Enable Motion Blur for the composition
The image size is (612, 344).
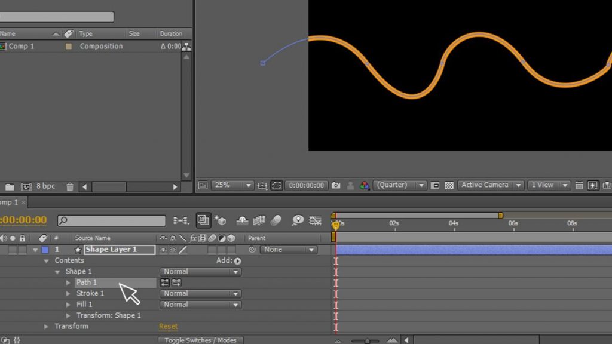point(277,220)
